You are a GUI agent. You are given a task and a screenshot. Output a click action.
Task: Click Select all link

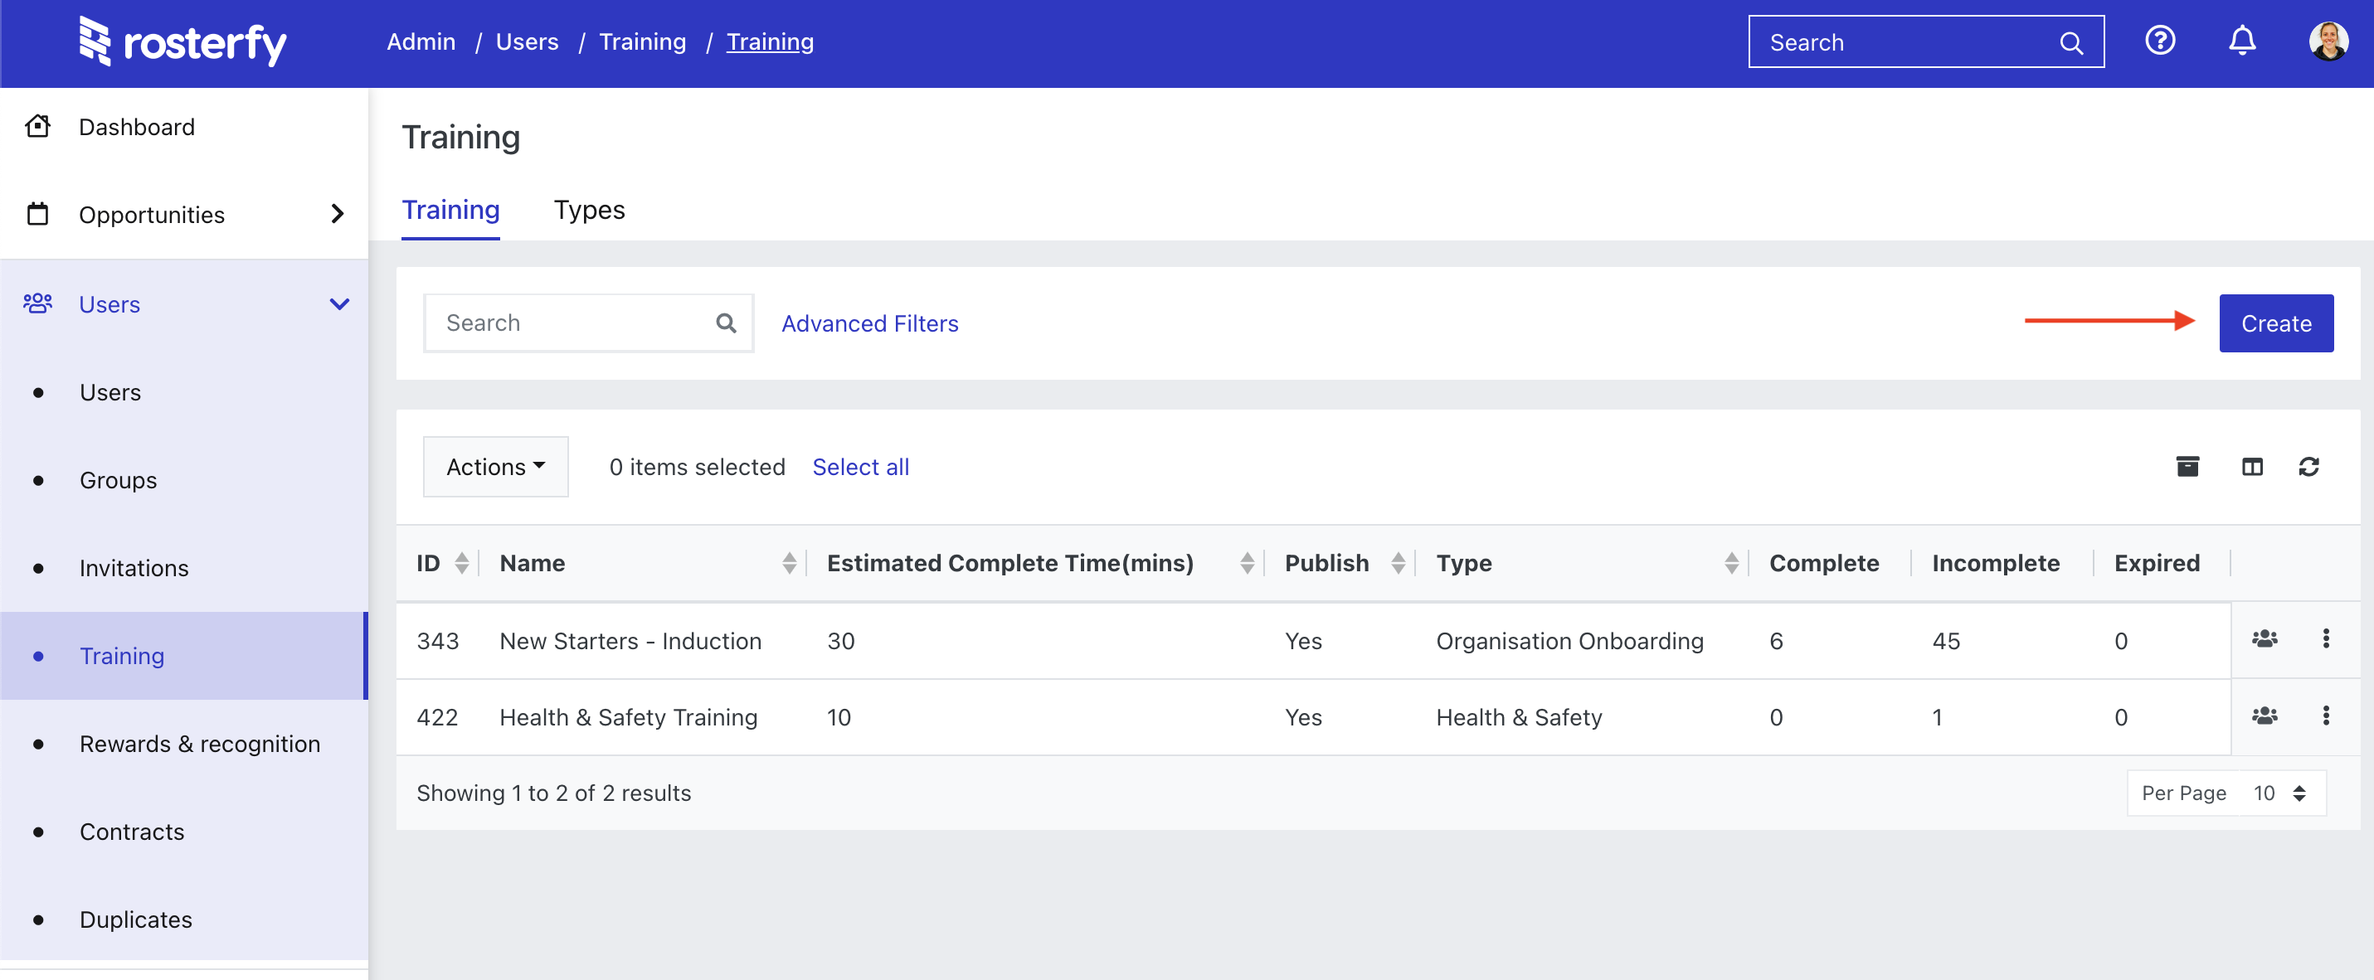tap(860, 467)
